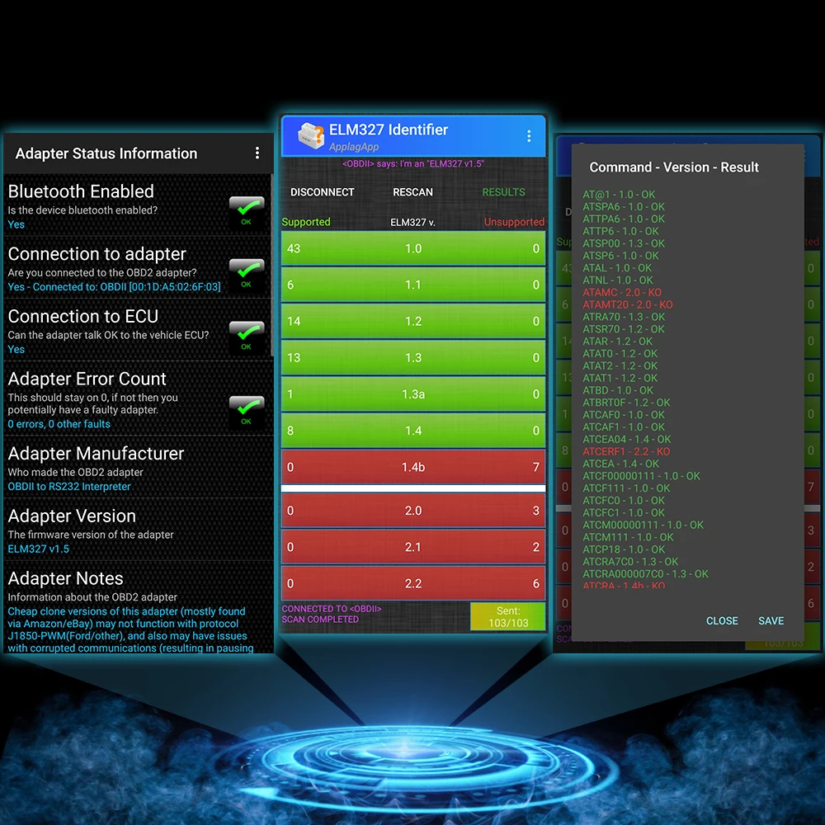Click the OBDII says ELM327 v1.5 message
This screenshot has width=825, height=825.
pyautogui.click(x=413, y=163)
